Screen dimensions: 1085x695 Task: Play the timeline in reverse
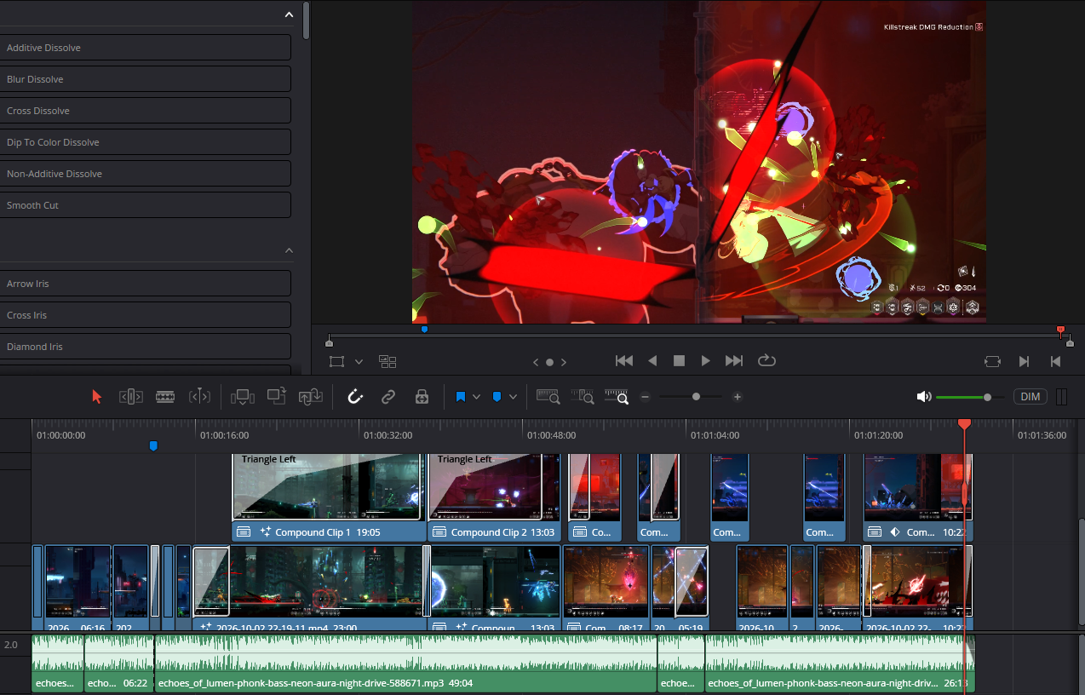click(x=652, y=361)
